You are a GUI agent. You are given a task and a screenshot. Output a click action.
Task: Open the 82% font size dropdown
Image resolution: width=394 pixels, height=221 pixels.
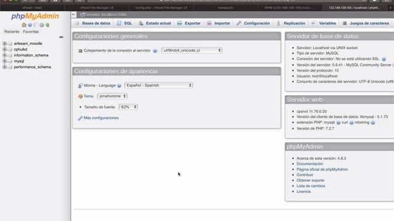tap(128, 107)
